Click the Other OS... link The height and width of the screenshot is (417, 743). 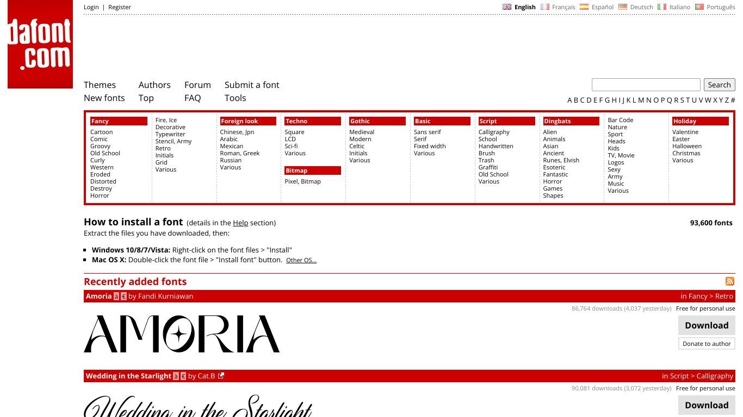click(x=301, y=260)
